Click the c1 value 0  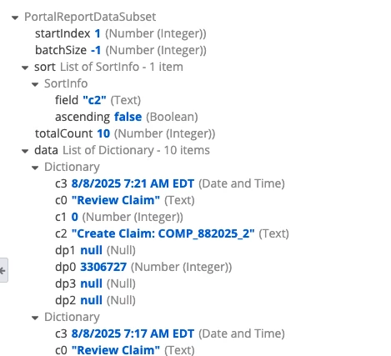pos(75,217)
